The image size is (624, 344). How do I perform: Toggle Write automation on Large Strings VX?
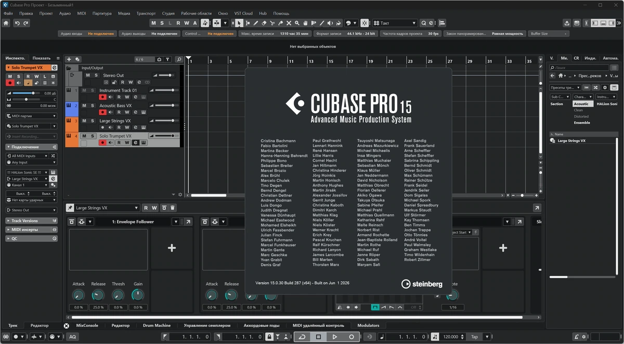point(127,127)
